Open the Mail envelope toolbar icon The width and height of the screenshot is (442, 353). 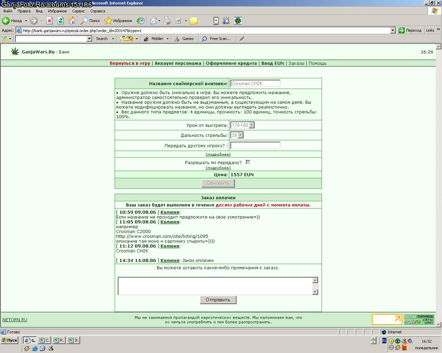click(x=153, y=20)
